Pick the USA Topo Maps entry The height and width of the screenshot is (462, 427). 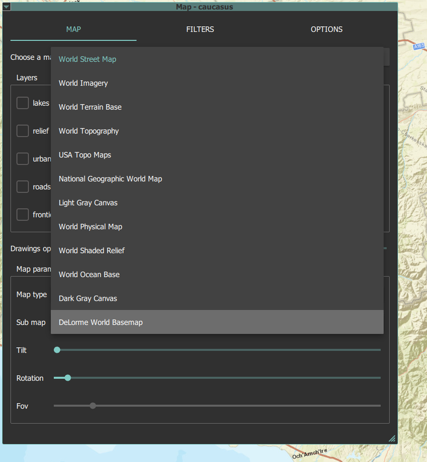pos(217,155)
